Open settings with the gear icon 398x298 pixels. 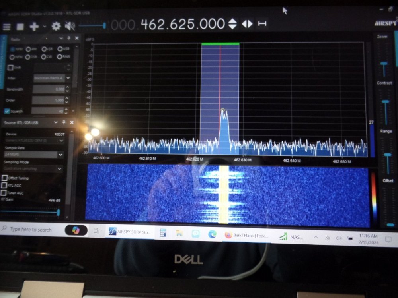pos(56,27)
